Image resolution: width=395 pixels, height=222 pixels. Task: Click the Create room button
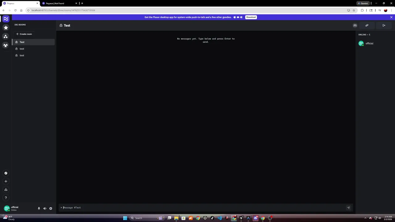(x=24, y=34)
